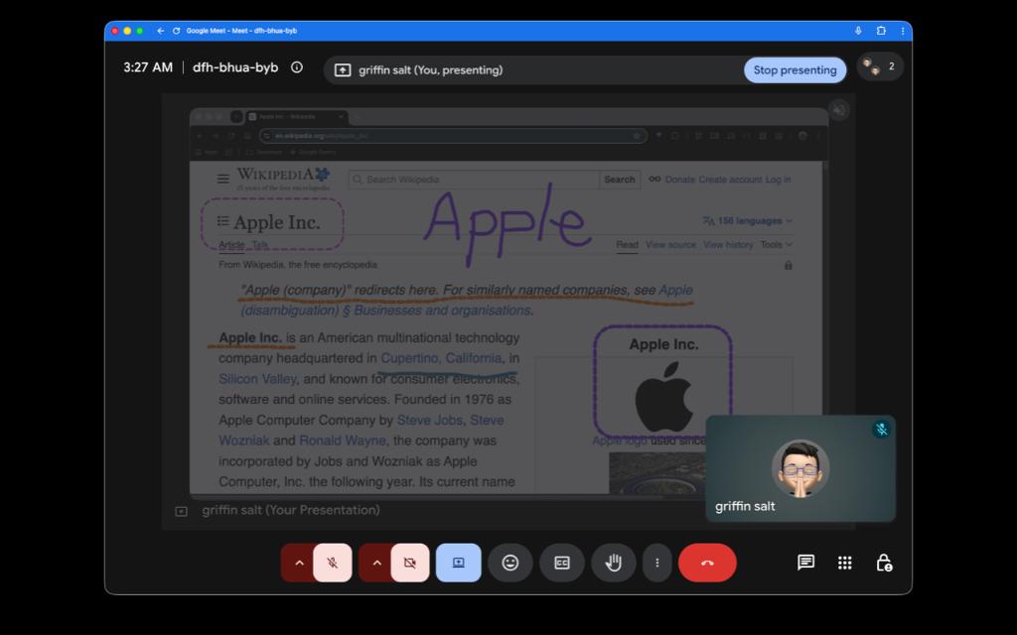The width and height of the screenshot is (1017, 635).
Task: Open the host controls lock icon
Action: [883, 563]
